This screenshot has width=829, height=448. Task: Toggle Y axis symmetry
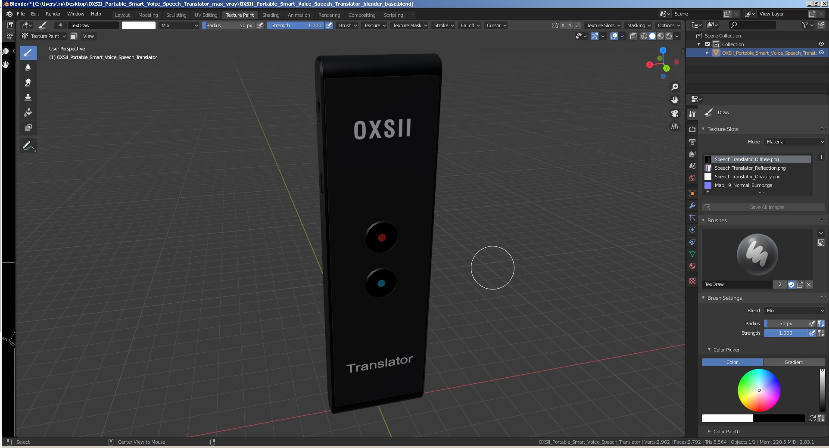coord(570,25)
